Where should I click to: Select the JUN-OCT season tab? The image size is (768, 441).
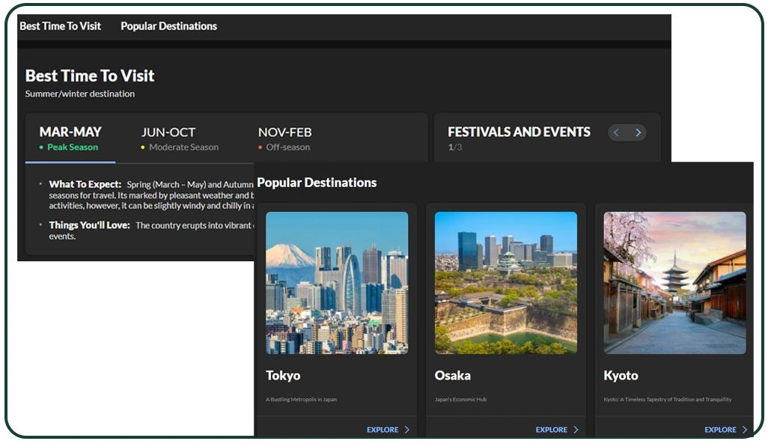(x=168, y=133)
